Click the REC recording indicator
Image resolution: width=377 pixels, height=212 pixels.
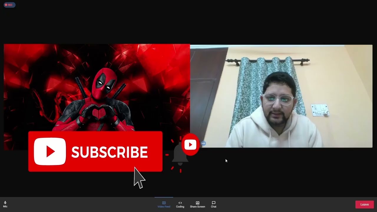tap(9, 5)
